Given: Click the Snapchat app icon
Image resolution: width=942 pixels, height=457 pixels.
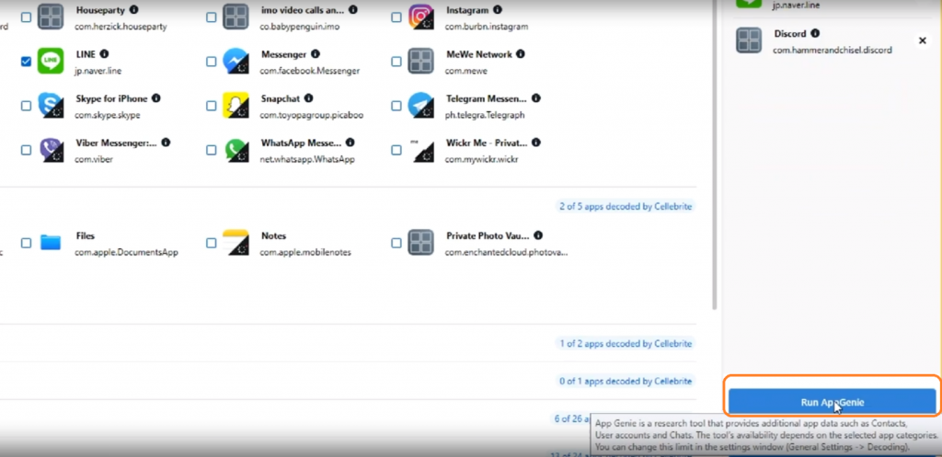Looking at the screenshot, I should 235,105.
